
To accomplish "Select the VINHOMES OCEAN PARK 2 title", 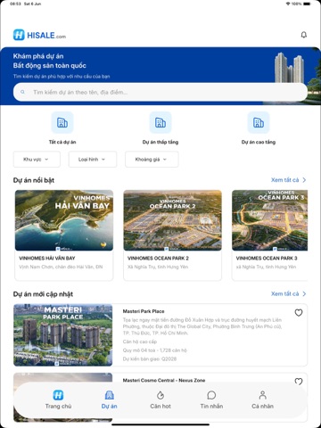I will coord(158,258).
